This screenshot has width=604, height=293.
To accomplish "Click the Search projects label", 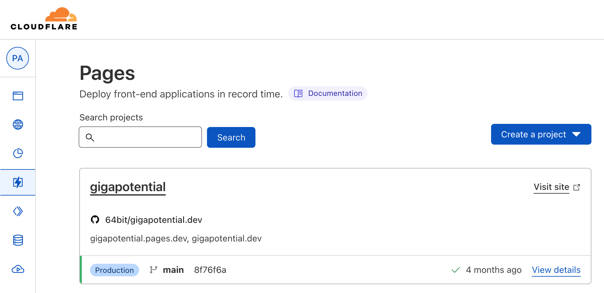I will (111, 117).
